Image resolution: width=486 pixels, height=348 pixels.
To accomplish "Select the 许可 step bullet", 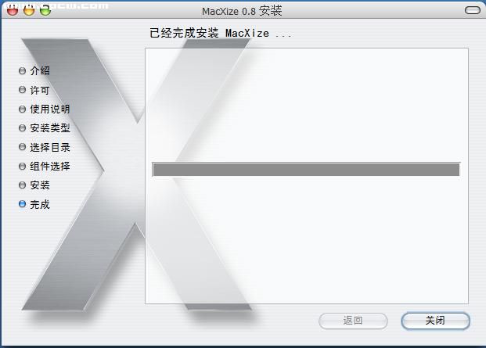I will 22,90.
